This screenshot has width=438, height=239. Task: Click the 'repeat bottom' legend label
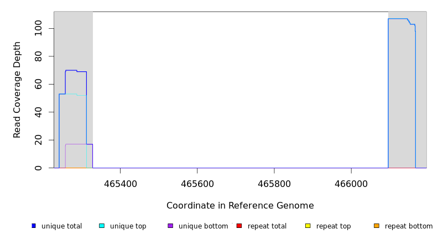coord(409,226)
